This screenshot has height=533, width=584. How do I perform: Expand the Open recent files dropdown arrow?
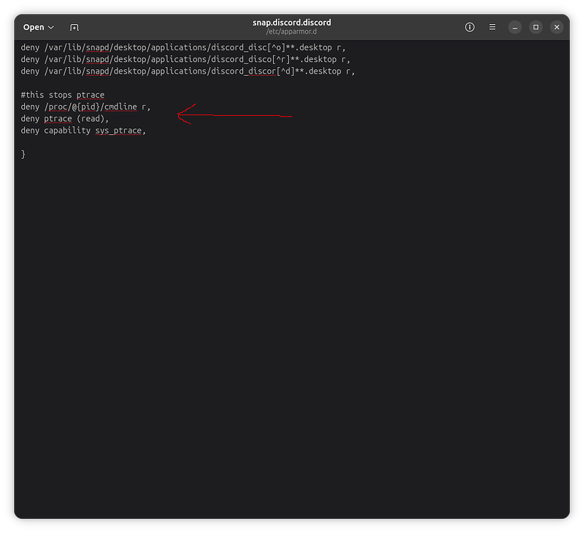(x=51, y=28)
